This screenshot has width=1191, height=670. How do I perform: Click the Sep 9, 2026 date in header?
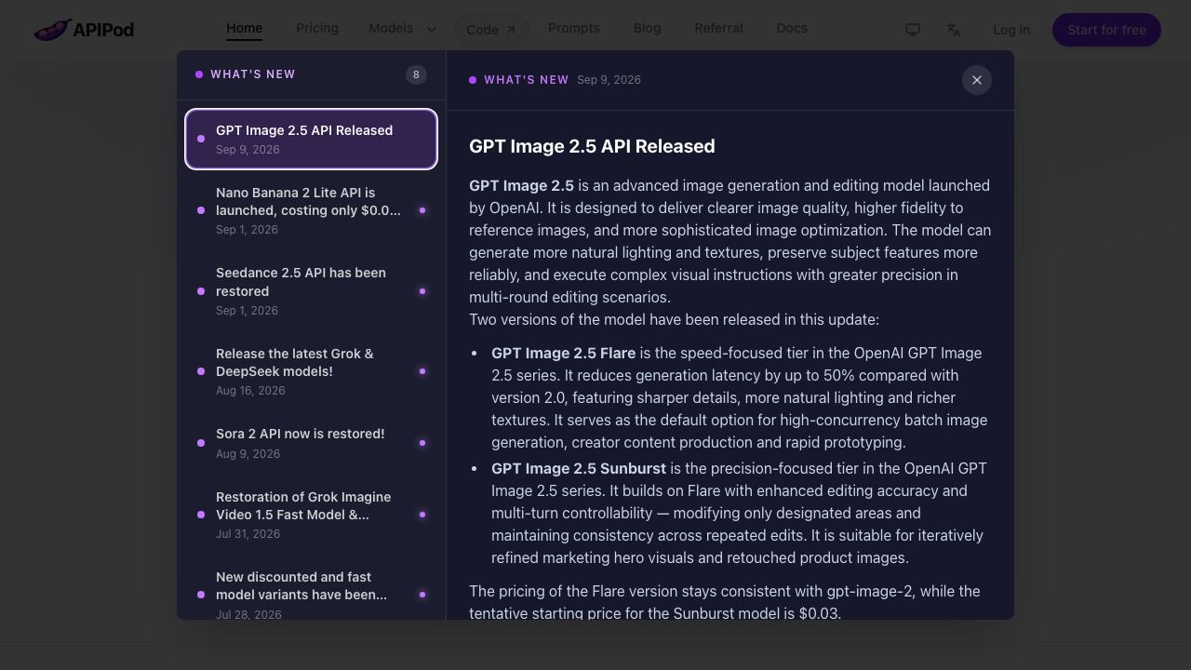[x=609, y=80]
